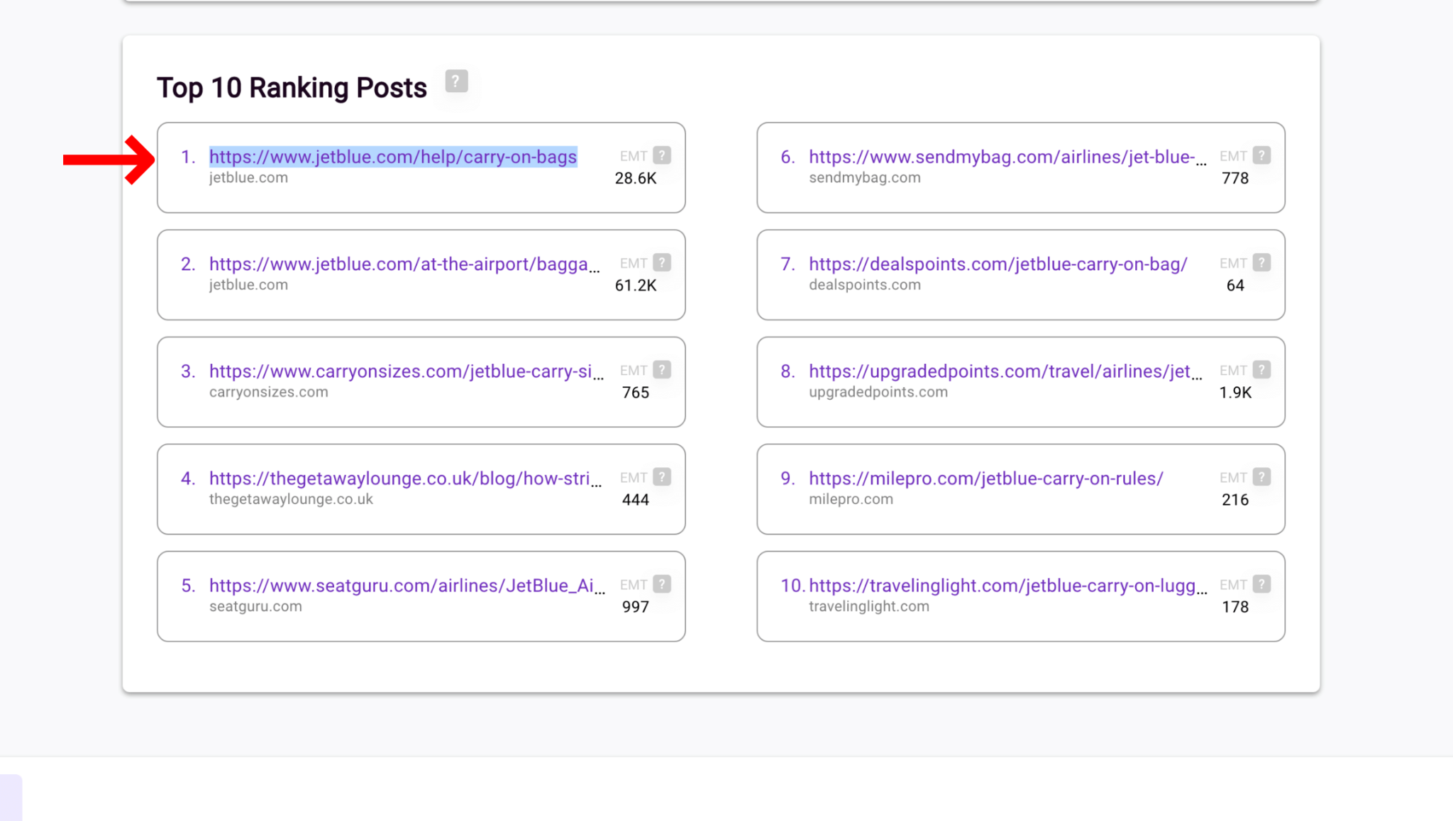The height and width of the screenshot is (821, 1453).
Task: Click the EMT help icon on the sendmybag.com card
Action: point(1261,155)
